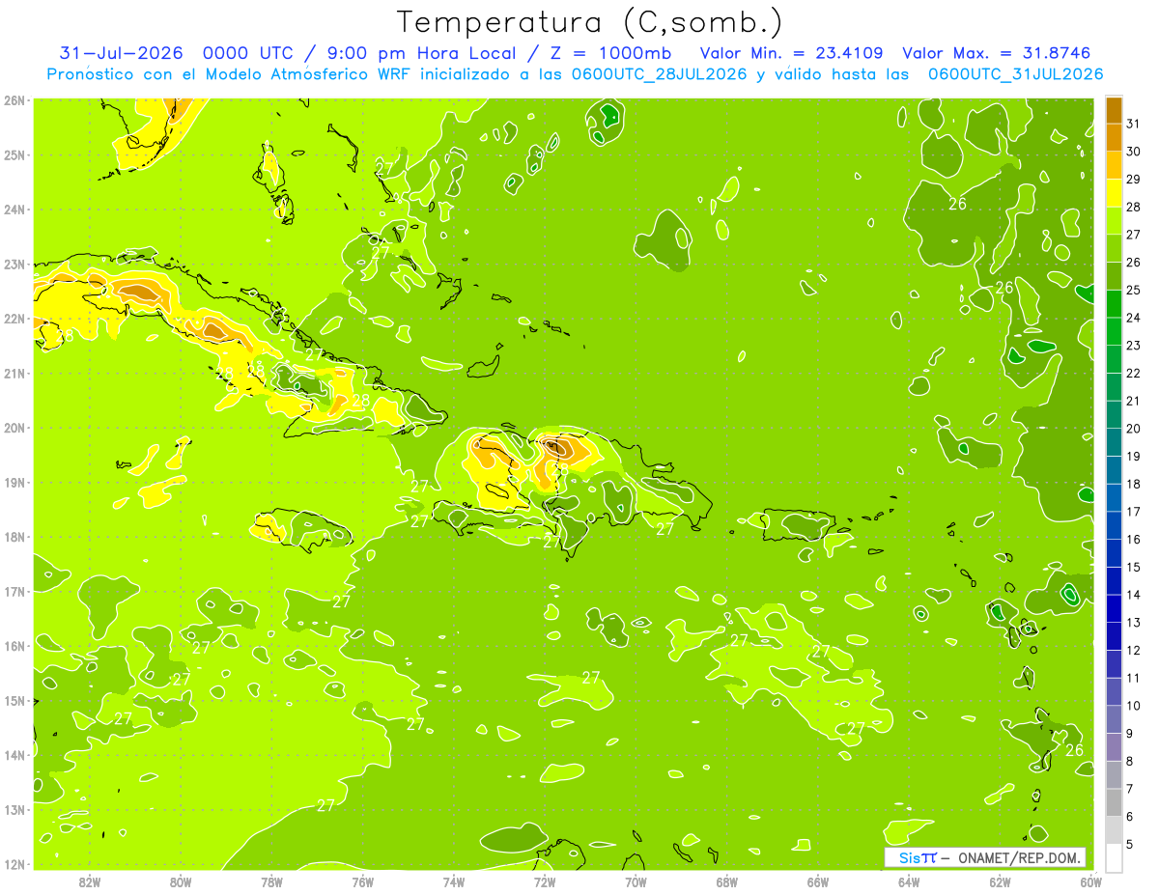Click colorbar label 30
The height and width of the screenshot is (895, 1159).
pyautogui.click(x=1134, y=152)
